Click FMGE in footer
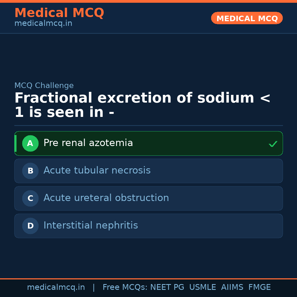Screen dimensions: 297x297 pos(259,287)
